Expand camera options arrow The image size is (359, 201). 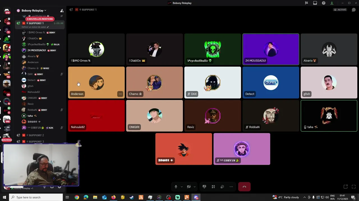[194, 187]
